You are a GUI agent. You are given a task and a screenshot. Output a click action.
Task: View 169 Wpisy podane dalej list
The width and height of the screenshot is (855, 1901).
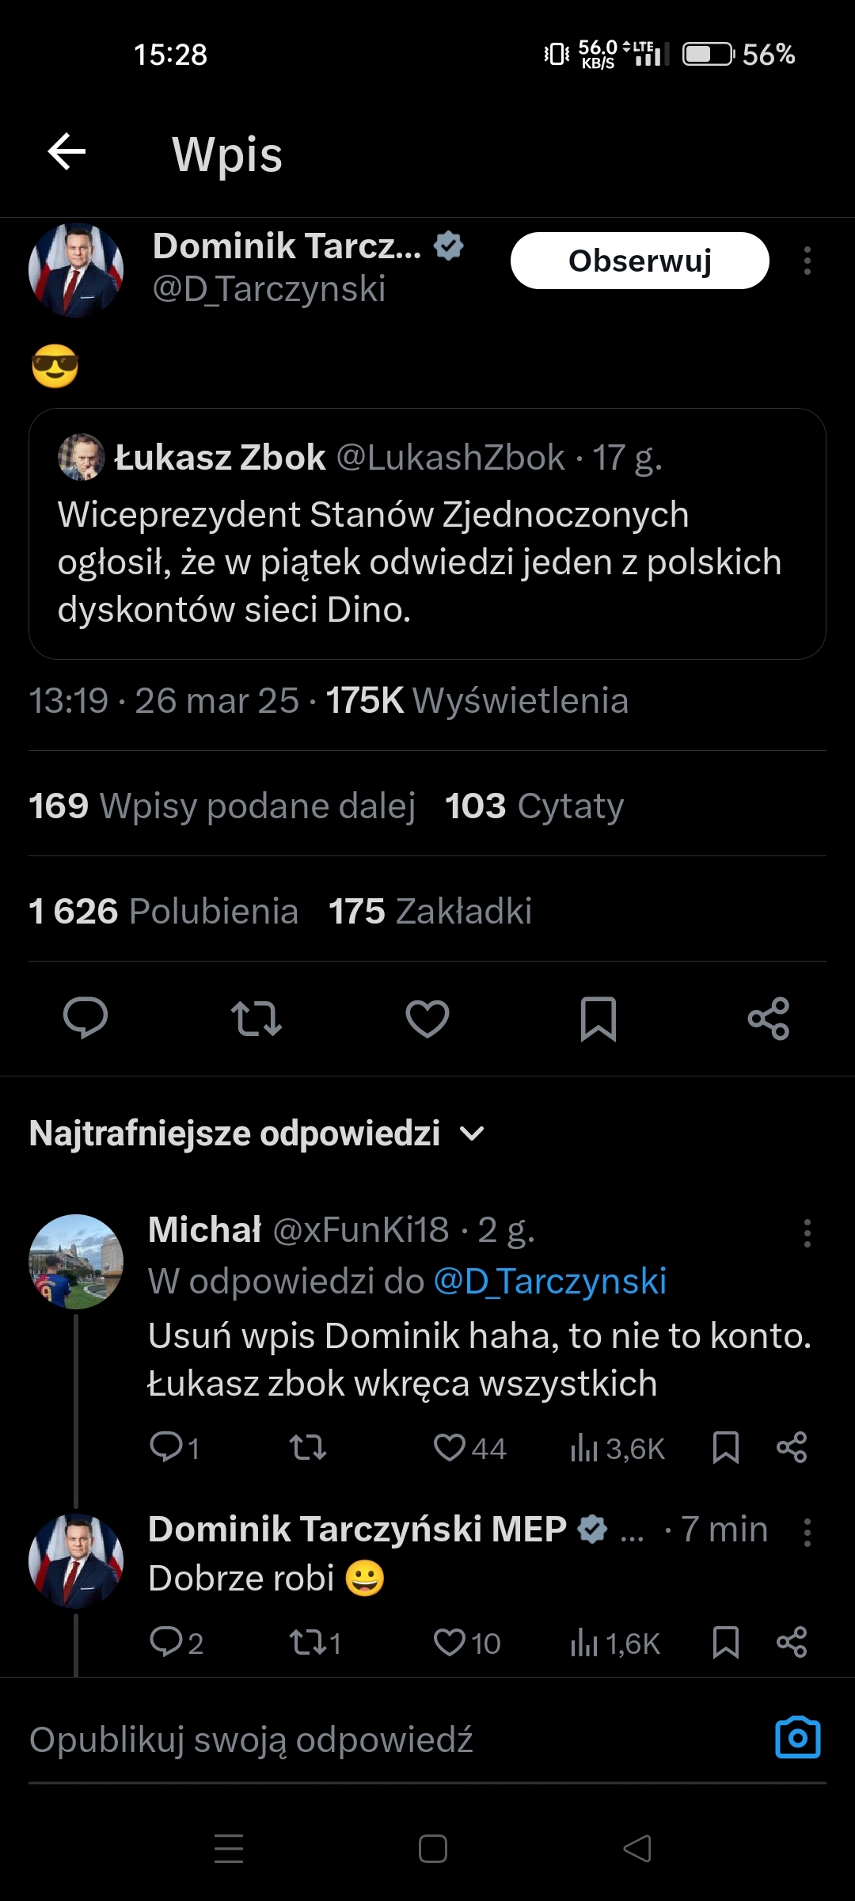coord(222,806)
